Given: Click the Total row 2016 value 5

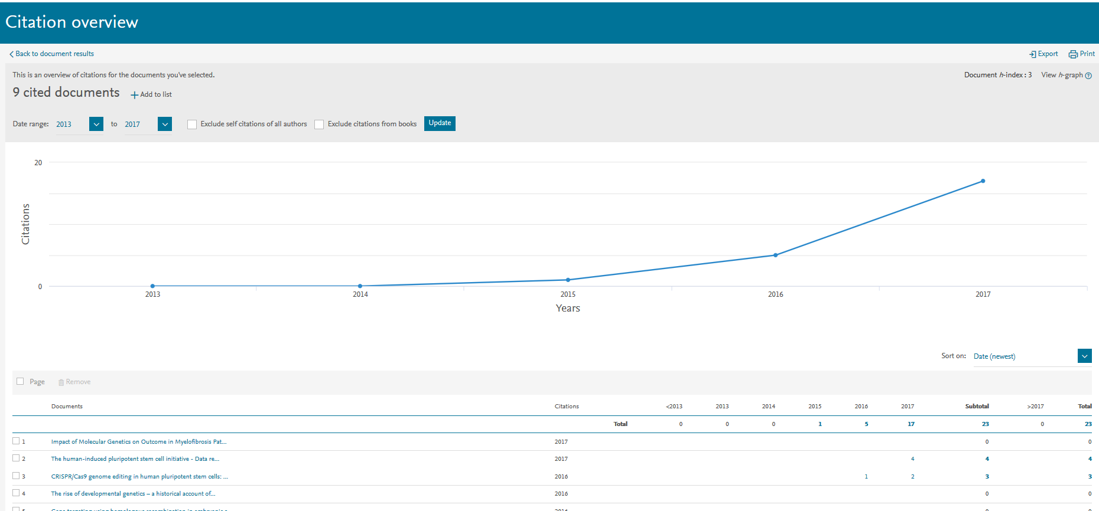Looking at the screenshot, I should point(866,424).
